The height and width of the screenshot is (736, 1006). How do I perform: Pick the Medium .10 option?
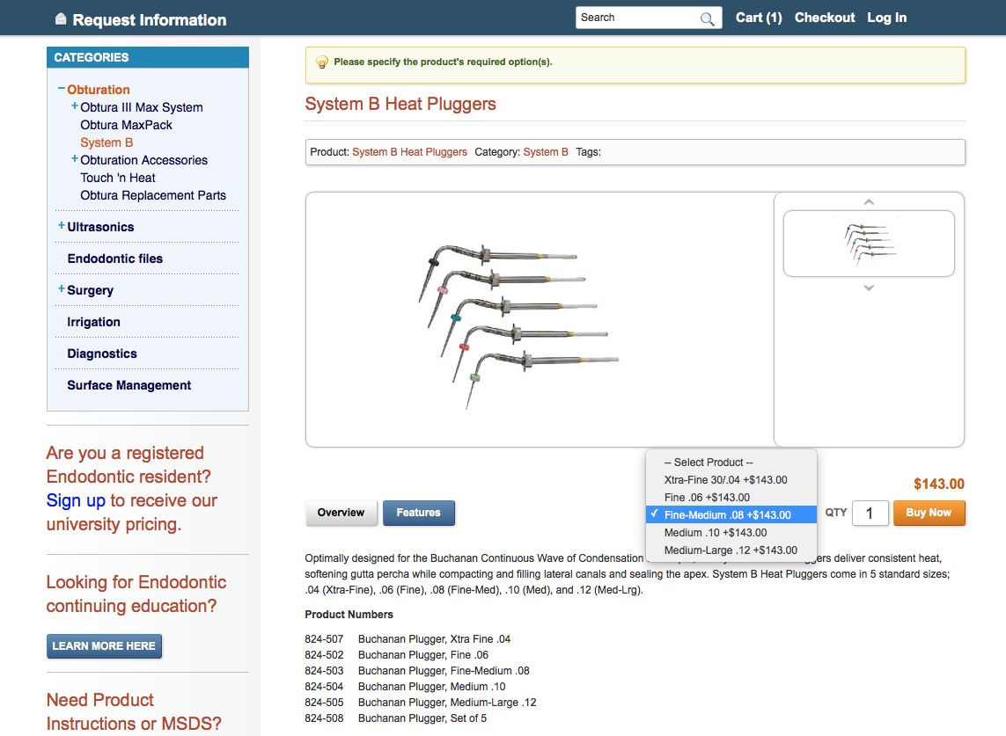pos(731,533)
